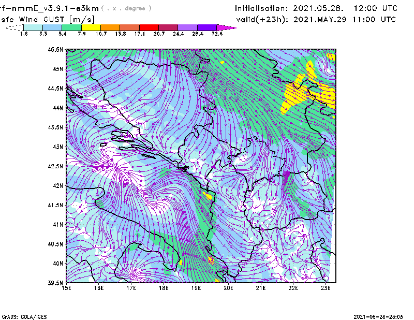
Task: Click the 'GrADS: COLA/IGES' credit text
Action: (x=24, y=317)
